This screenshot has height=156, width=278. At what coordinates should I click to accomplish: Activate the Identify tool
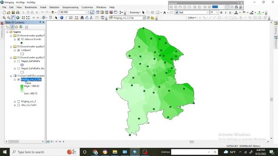[62, 18]
